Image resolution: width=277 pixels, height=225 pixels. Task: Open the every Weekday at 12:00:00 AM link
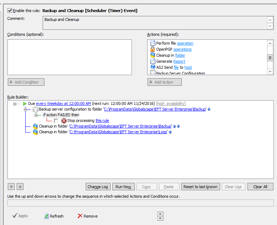63,103
